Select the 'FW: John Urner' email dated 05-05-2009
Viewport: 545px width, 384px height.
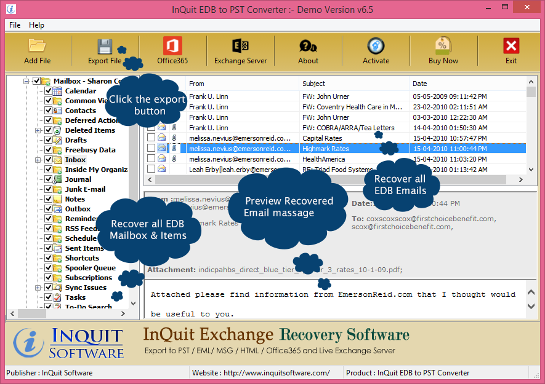coord(336,96)
